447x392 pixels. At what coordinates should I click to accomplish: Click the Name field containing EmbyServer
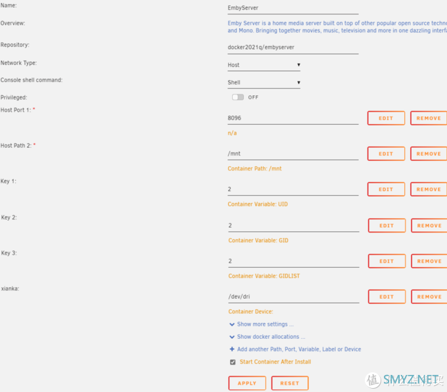click(293, 8)
